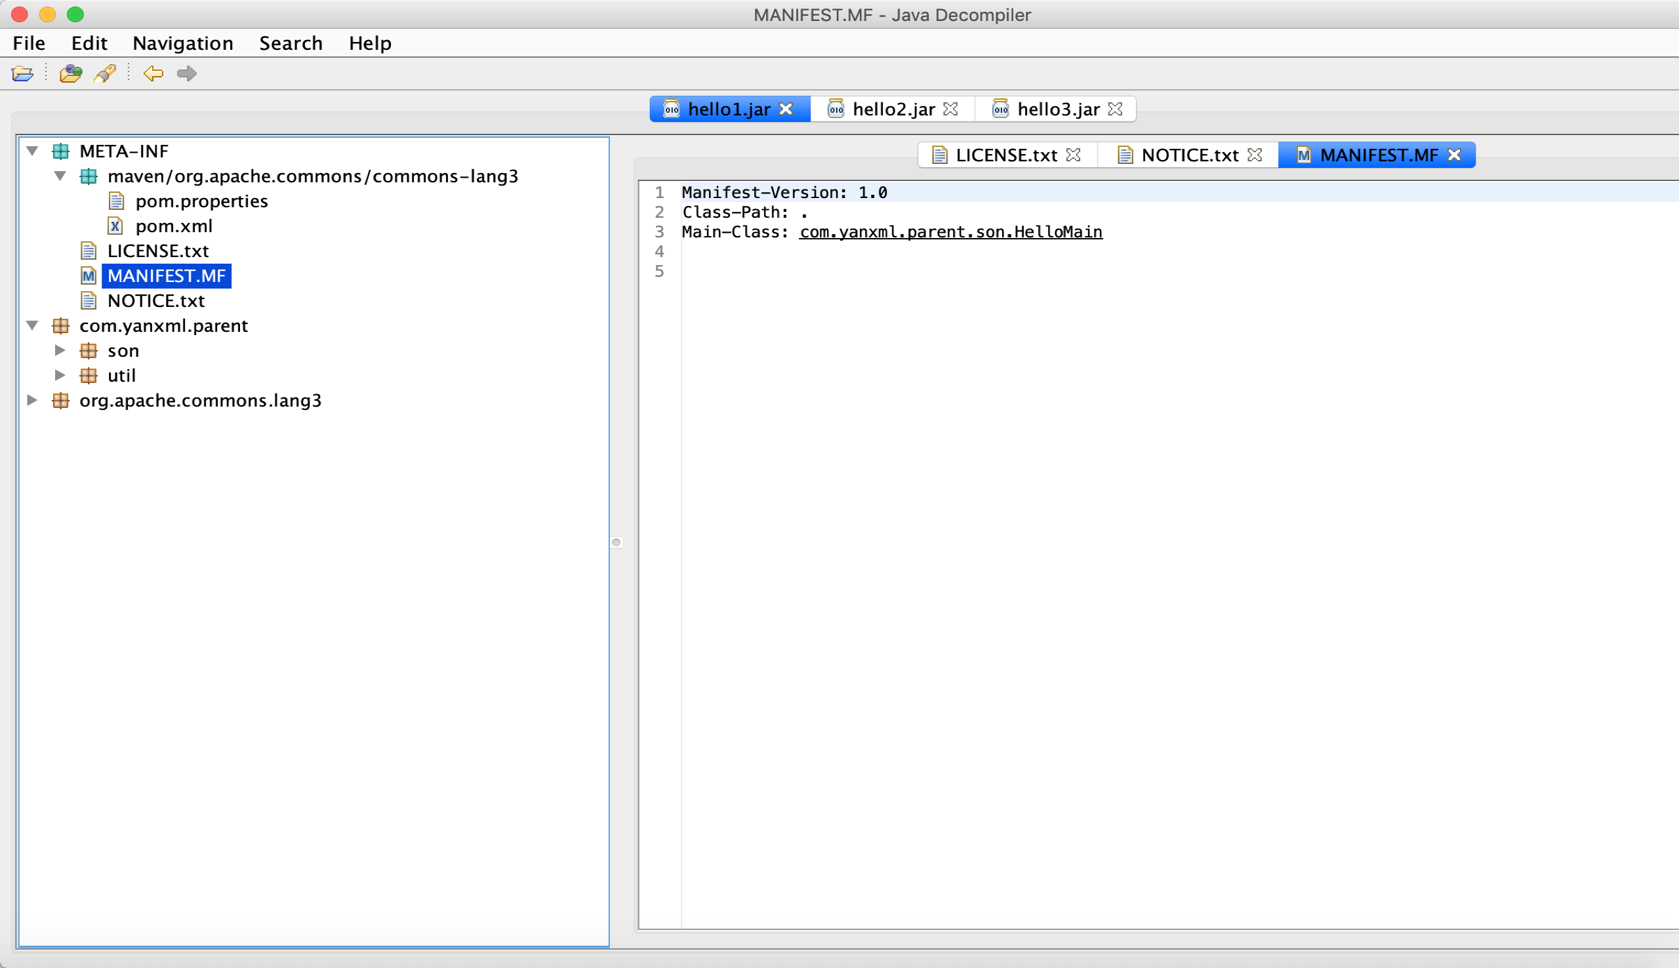The height and width of the screenshot is (968, 1679).
Task: Click the Forward navigation arrow
Action: tap(187, 73)
